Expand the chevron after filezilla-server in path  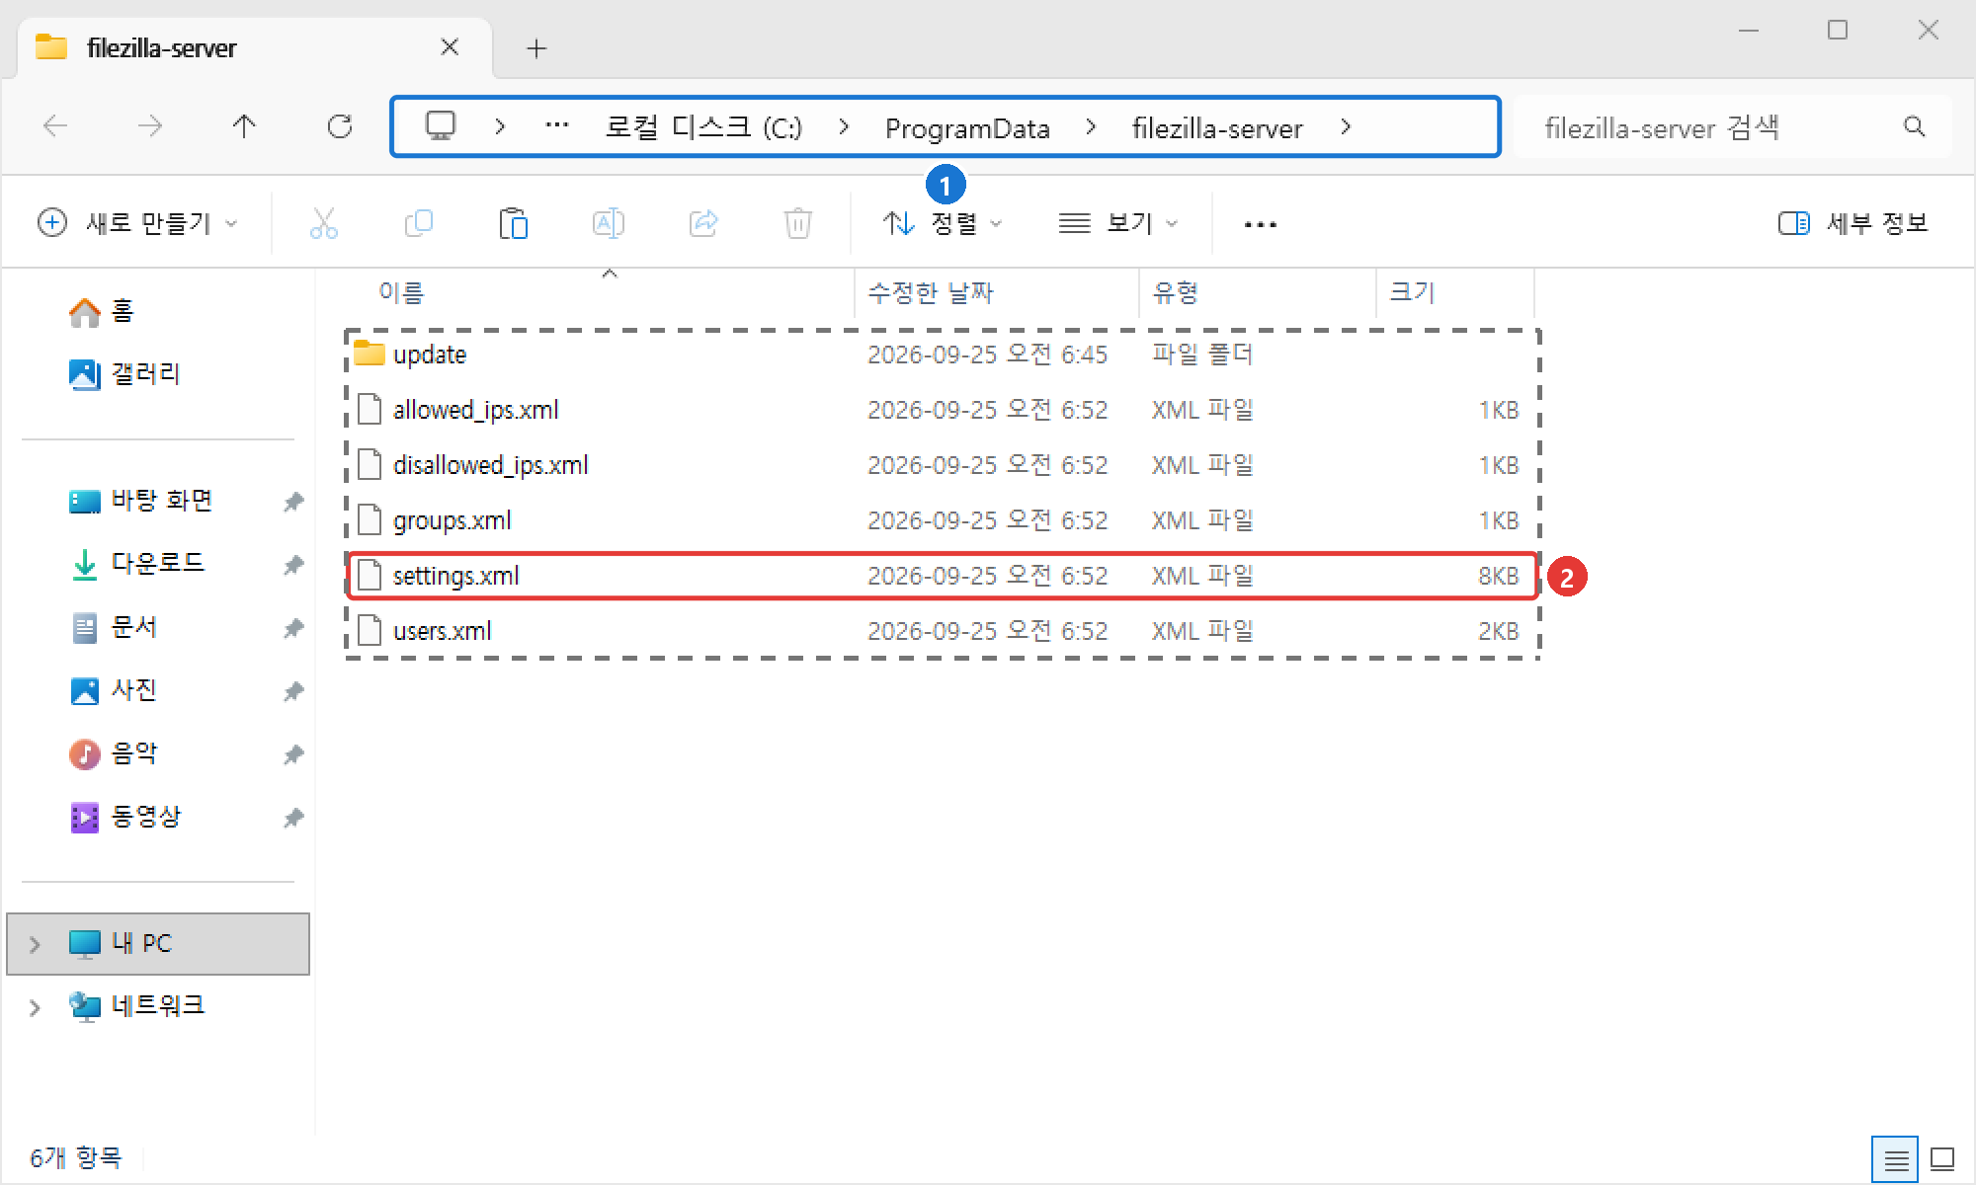1345,126
